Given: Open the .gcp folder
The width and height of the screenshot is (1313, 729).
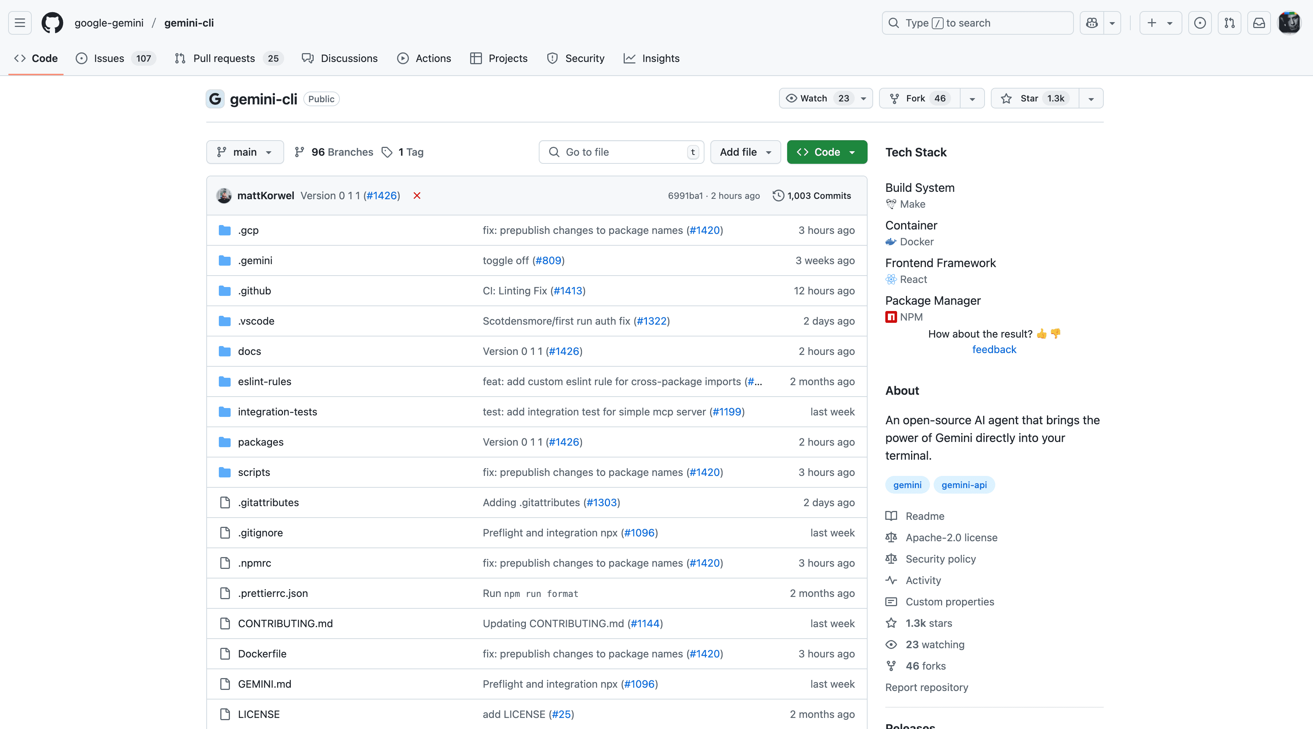Looking at the screenshot, I should (248, 230).
